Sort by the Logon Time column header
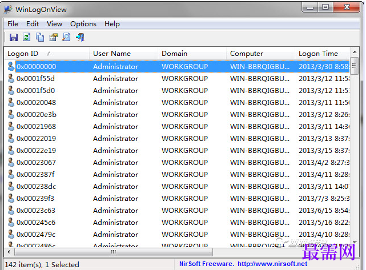The image size is (366, 270). pyautogui.click(x=323, y=54)
